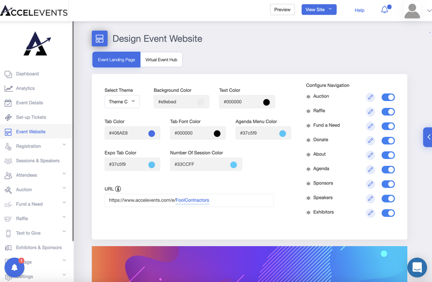Click the URL info icon
This screenshot has height=282, width=432.
click(x=118, y=189)
